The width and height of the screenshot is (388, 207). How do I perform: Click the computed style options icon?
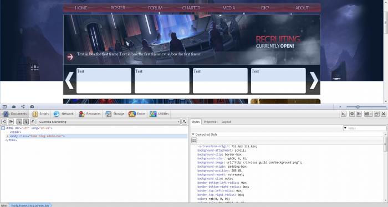point(194,141)
